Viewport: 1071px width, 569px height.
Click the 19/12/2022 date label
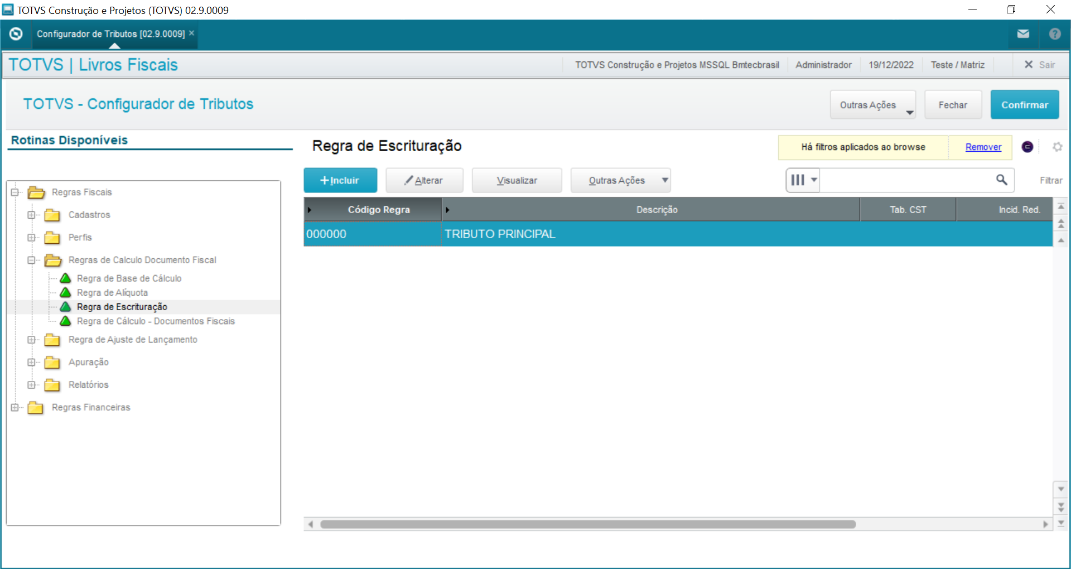(891, 65)
